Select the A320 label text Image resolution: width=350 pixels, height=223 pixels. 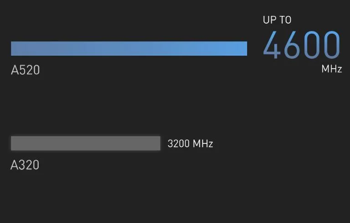(x=25, y=165)
